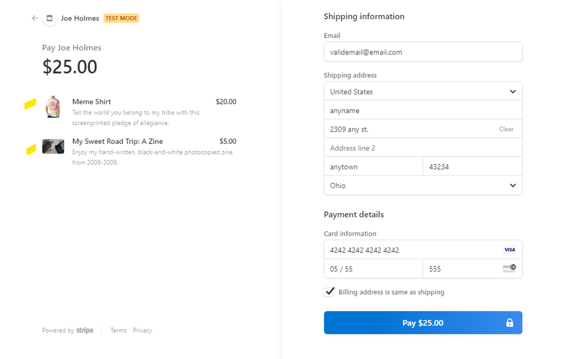The image size is (574, 359).
Task: Click the storefront icon beside Joe Holmes
Action: pyautogui.click(x=49, y=18)
